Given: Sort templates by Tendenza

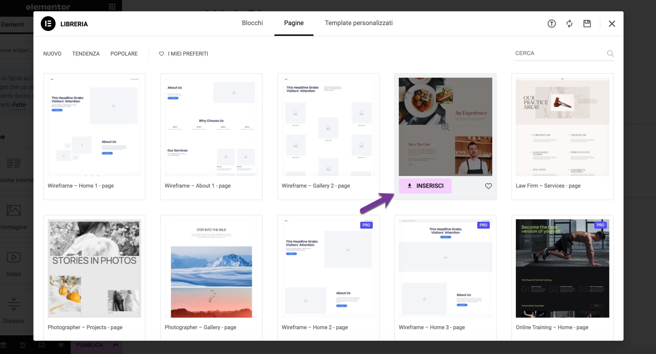Looking at the screenshot, I should point(86,54).
